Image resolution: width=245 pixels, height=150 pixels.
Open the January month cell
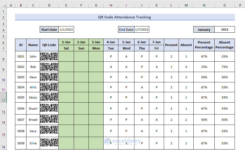point(204,29)
